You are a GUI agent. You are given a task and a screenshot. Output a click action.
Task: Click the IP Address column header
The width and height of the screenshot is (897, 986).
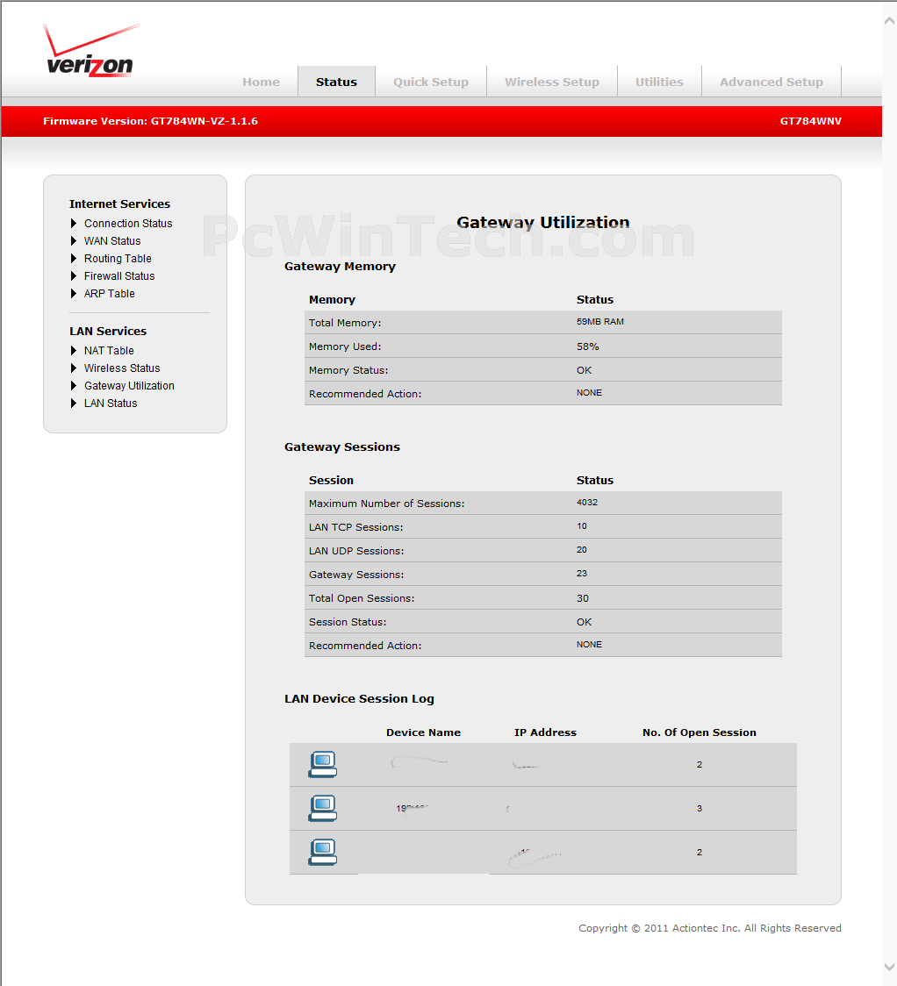pyautogui.click(x=545, y=732)
